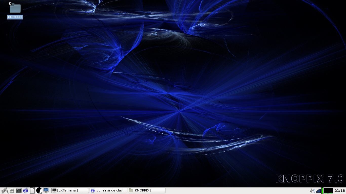
Task: Launch the file manager from panel
Action: pos(12,190)
